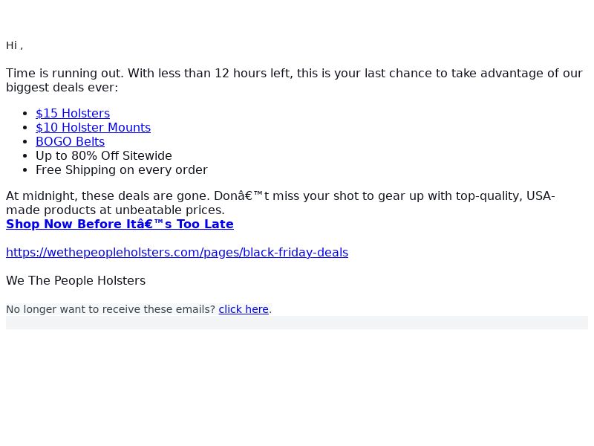
Task: Click the 'We The People Holsters' signature
Action: (x=76, y=281)
